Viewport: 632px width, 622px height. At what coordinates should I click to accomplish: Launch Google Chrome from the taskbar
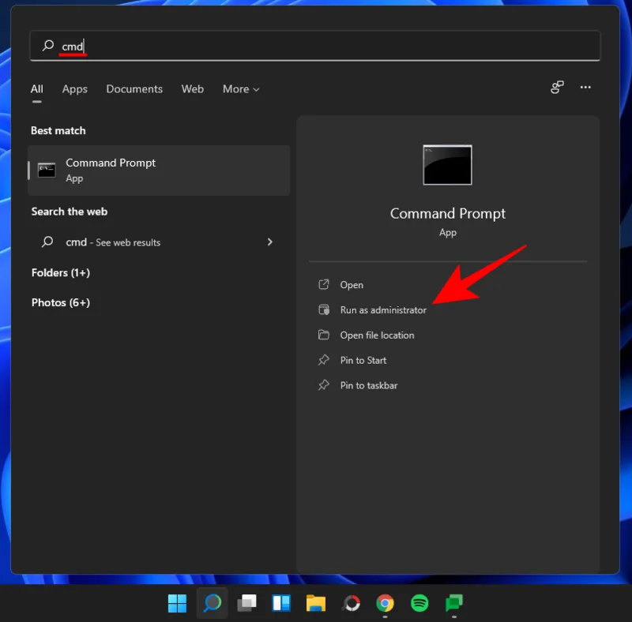pos(385,603)
